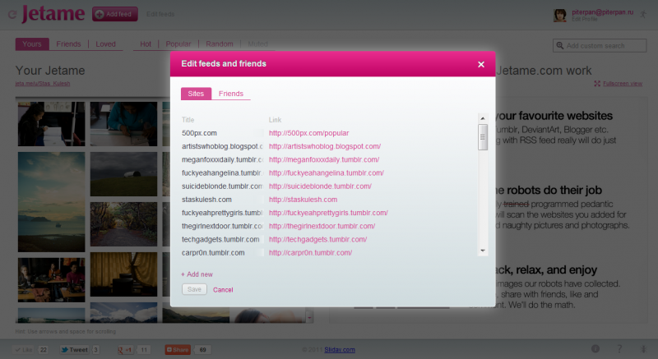Select the Random tab

point(220,44)
